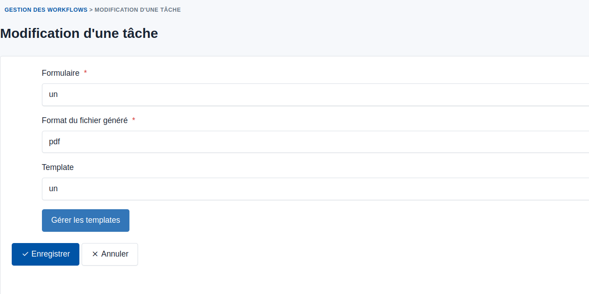589x294 pixels.
Task: Open the Formulaire dropdown
Action: [316, 95]
